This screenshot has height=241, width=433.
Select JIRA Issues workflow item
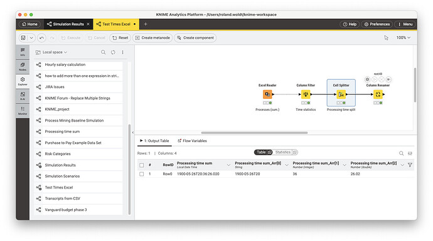click(x=78, y=87)
